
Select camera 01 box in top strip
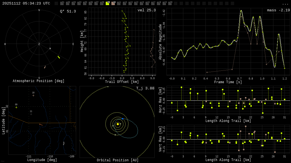pos(62,3)
